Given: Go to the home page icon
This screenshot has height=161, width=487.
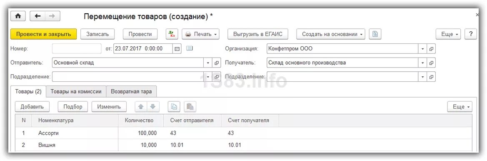Looking at the screenshot, I should tap(18, 16).
